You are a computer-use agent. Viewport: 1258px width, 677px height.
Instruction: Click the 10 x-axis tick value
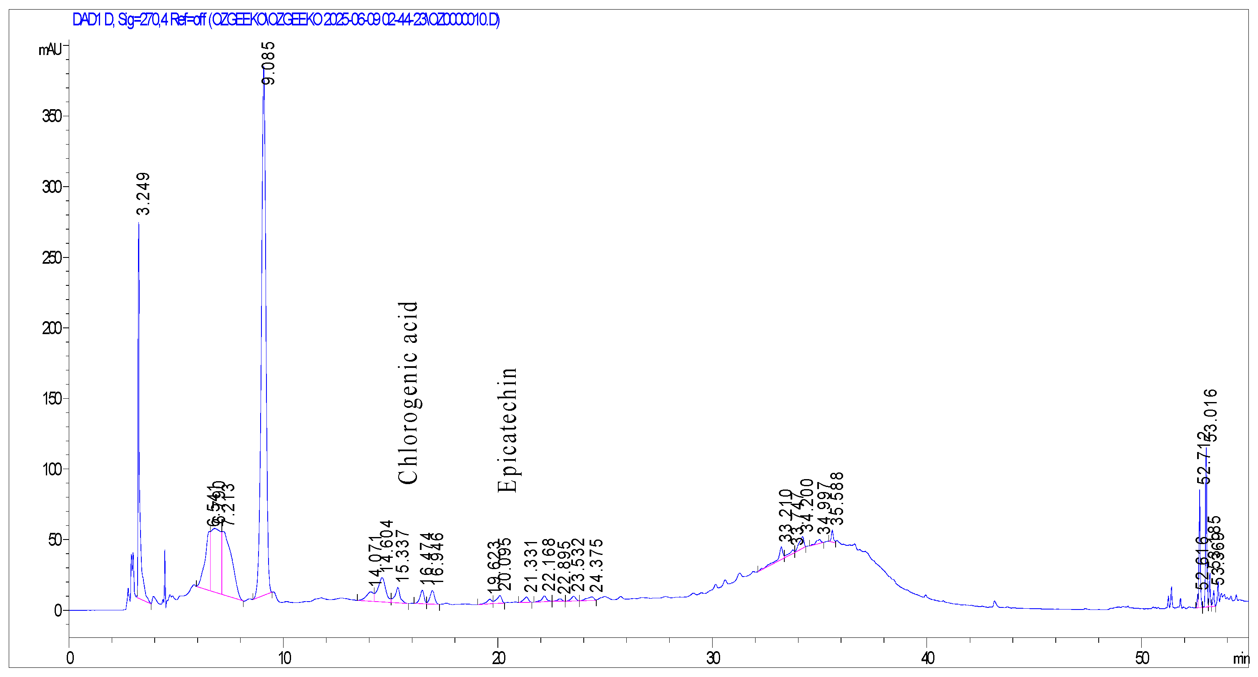coord(284,658)
